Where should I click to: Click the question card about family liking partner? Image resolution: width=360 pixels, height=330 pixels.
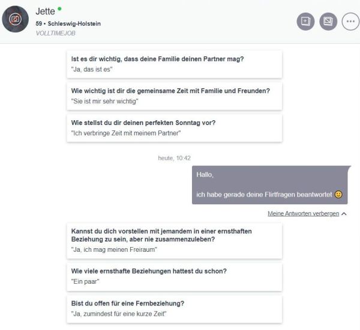pos(174,64)
